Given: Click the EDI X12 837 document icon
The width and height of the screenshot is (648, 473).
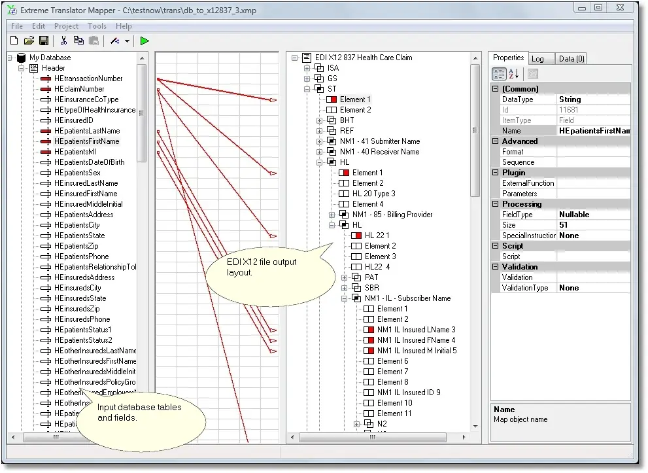Looking at the screenshot, I should (307, 58).
